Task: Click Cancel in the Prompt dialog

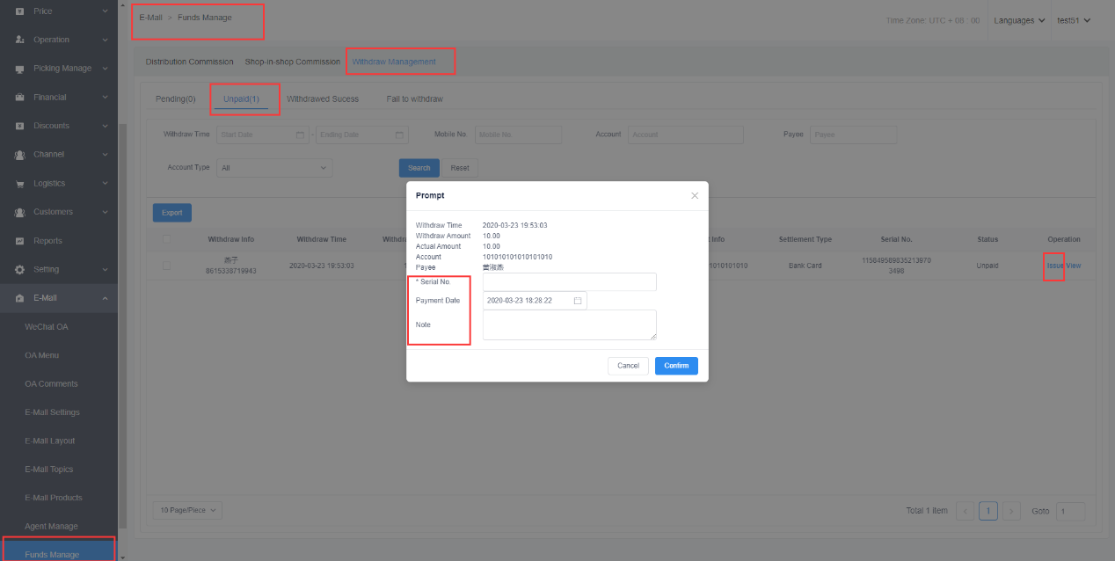Action: [x=628, y=366]
